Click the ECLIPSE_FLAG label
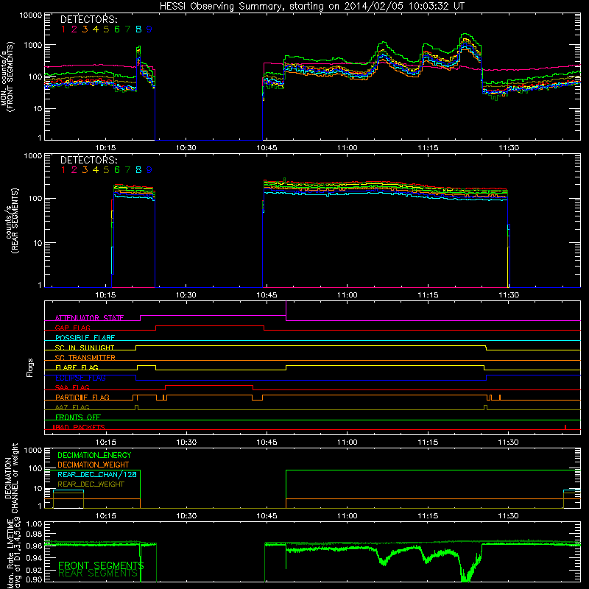This screenshot has width=589, height=589. pos(80,378)
